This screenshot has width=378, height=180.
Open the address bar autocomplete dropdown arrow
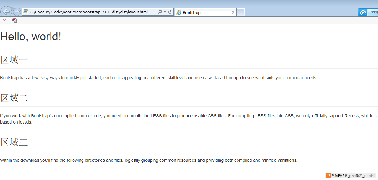pos(165,12)
